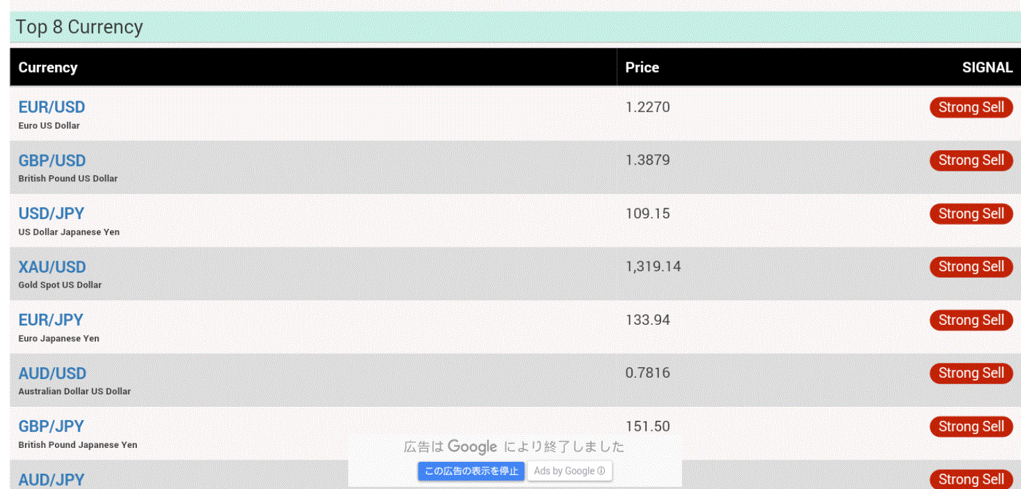
Task: Click the blue stop-showing-this-ad button
Action: click(x=471, y=471)
